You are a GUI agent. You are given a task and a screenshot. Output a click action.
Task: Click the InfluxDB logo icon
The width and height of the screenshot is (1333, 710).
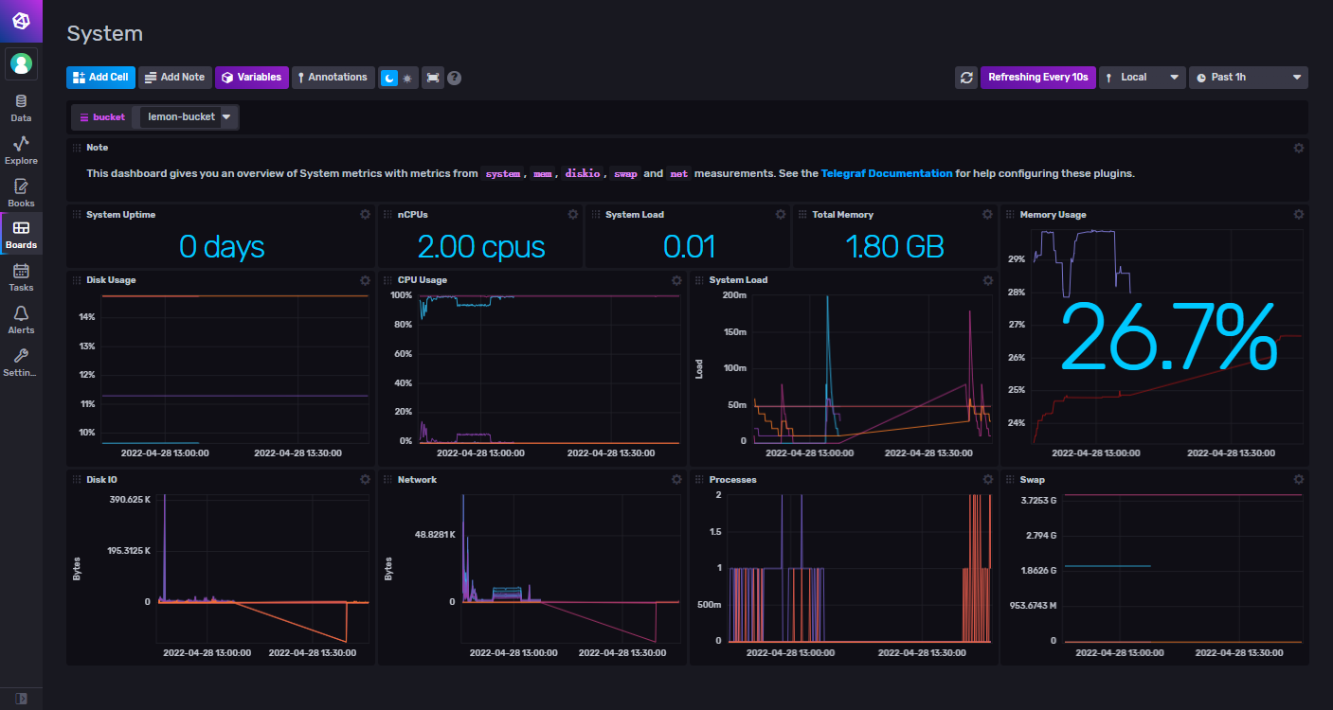[x=21, y=21]
